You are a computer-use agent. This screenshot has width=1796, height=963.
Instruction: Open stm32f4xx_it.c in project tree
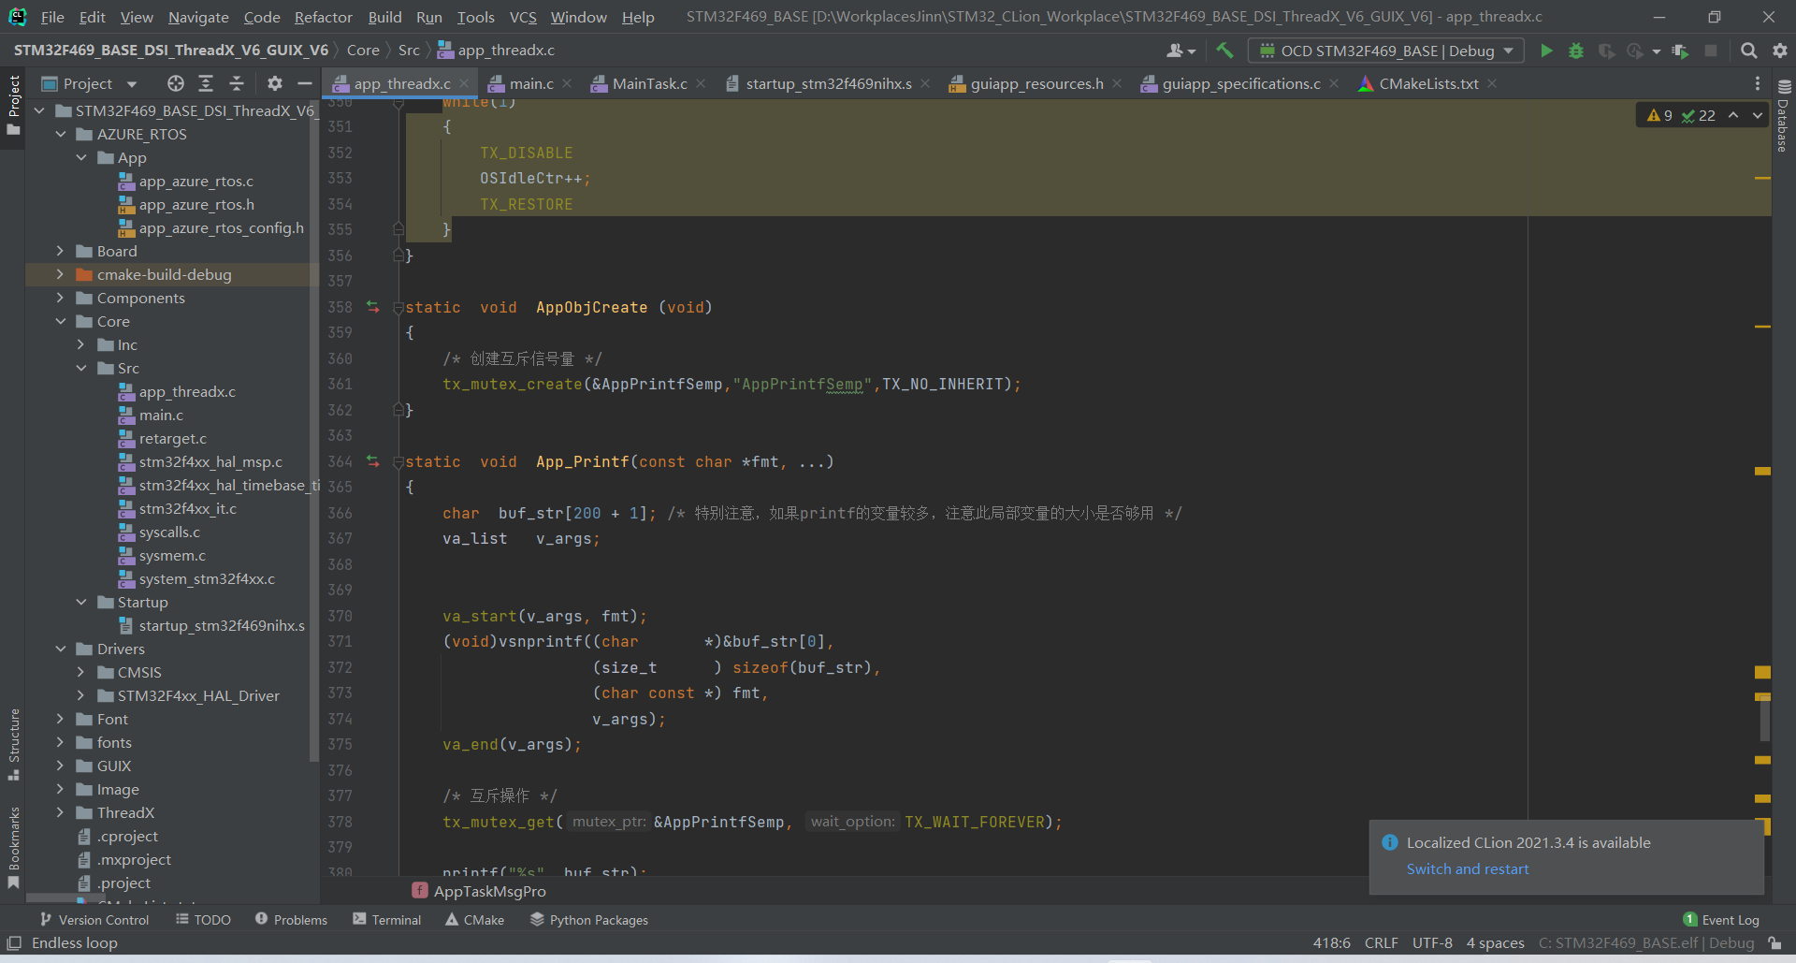click(187, 508)
